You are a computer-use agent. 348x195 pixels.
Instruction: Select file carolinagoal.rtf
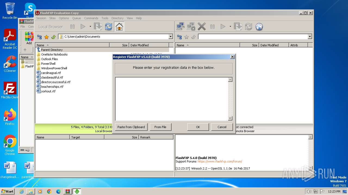[x=51, y=73]
